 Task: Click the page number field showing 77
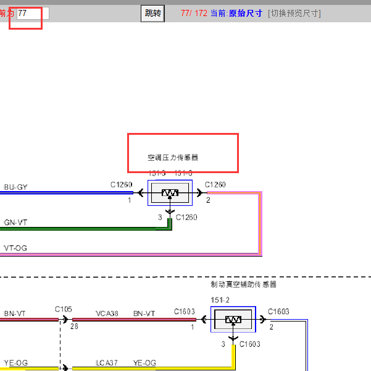(33, 13)
